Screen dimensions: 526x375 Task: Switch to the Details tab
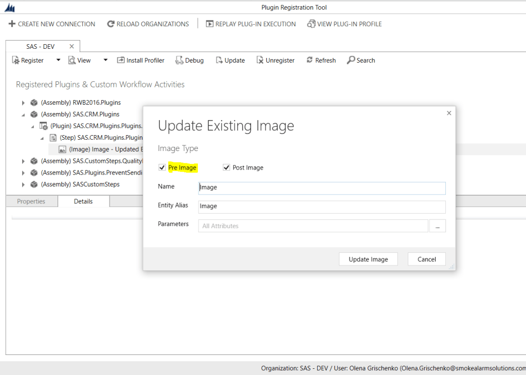coord(83,201)
